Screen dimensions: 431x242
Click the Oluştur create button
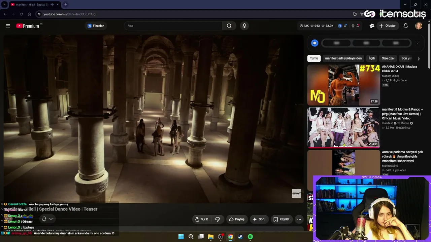(x=388, y=26)
